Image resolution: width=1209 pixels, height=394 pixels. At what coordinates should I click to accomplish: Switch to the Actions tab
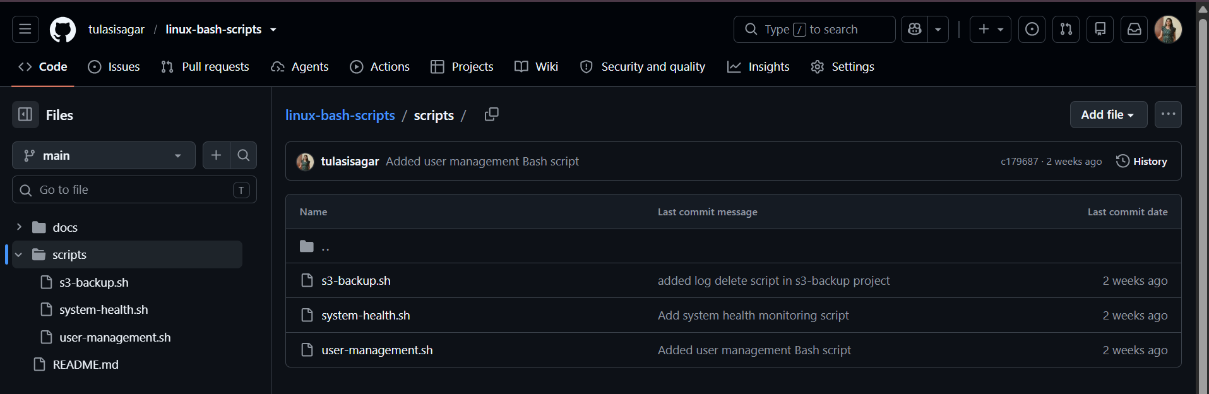tap(379, 67)
